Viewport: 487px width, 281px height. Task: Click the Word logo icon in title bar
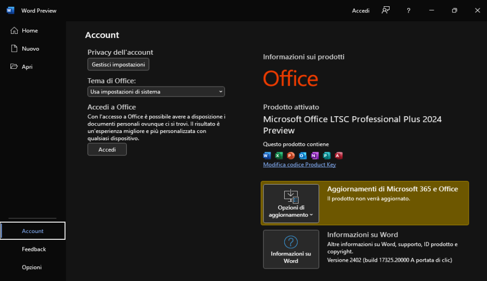click(x=10, y=10)
